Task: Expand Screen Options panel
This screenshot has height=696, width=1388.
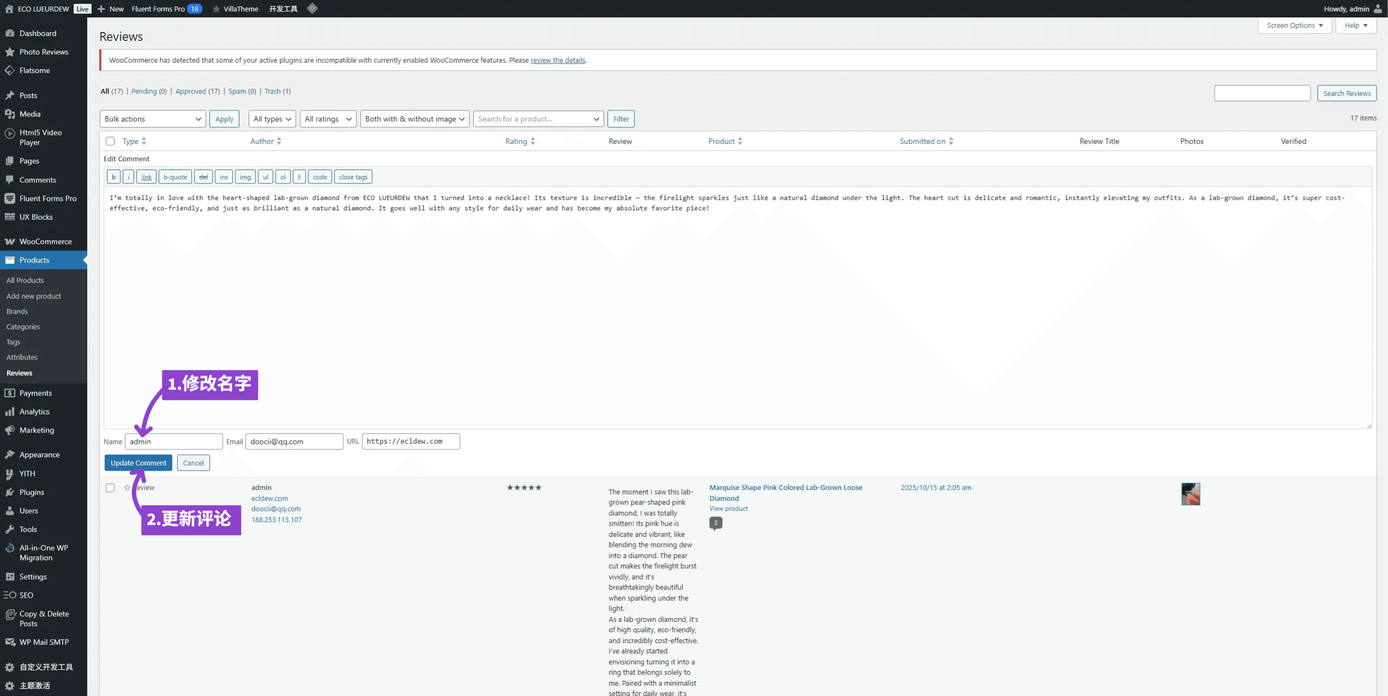Action: (x=1294, y=26)
